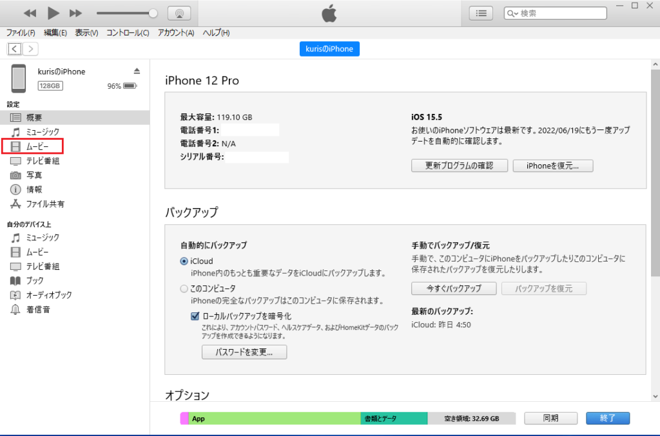Eject kurisのiPhone with the eject icon

pyautogui.click(x=137, y=71)
